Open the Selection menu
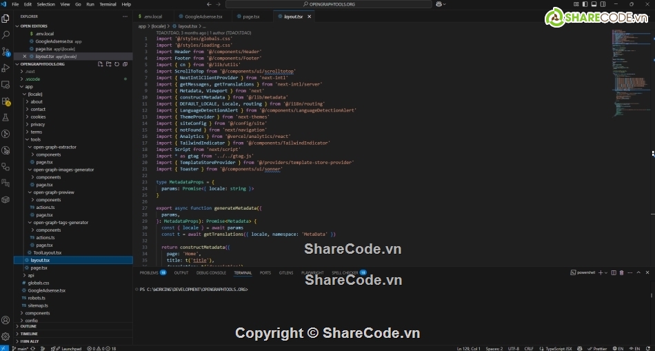Image resolution: width=655 pixels, height=351 pixels. [46, 4]
